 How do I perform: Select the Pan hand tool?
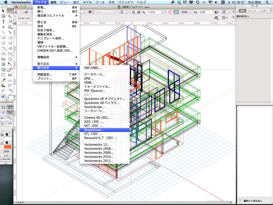point(10,11)
